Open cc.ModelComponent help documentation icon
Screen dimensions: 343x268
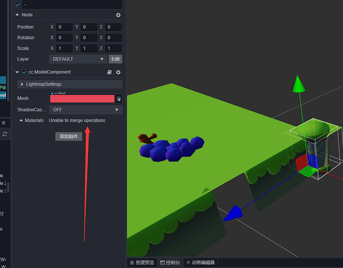click(109, 72)
